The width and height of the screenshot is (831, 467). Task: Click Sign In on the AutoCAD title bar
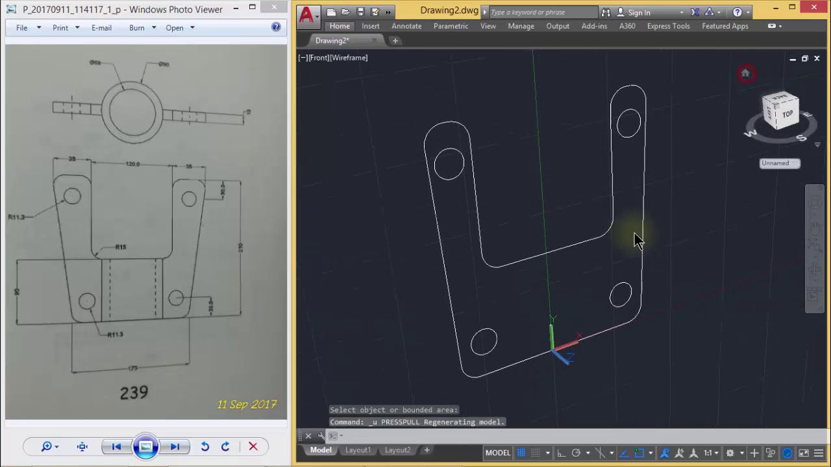[x=639, y=12]
